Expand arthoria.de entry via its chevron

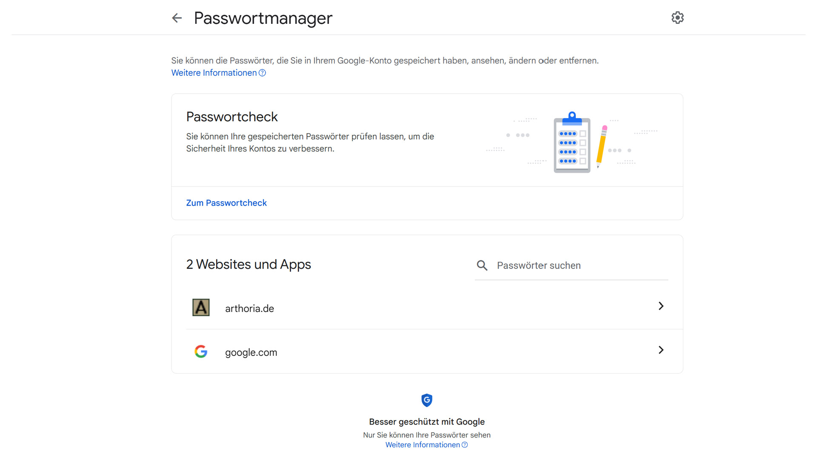pos(661,306)
